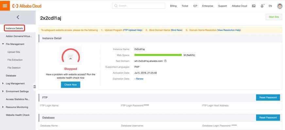
Task: Select Instance Details in the sidebar
Action: tap(14, 28)
